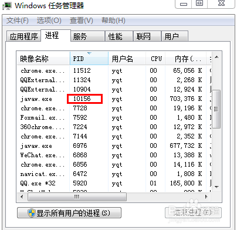Select QQExternal row with PID 11324
Screen dimensions: 237x230
click(x=114, y=80)
